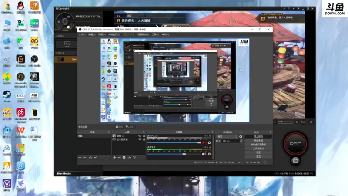Viewport: 348px width, 196px height.
Task: Open OBS 设置 settings button
Action: click(258, 152)
